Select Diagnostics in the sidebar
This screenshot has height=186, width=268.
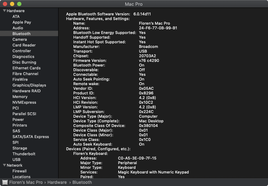24,57
